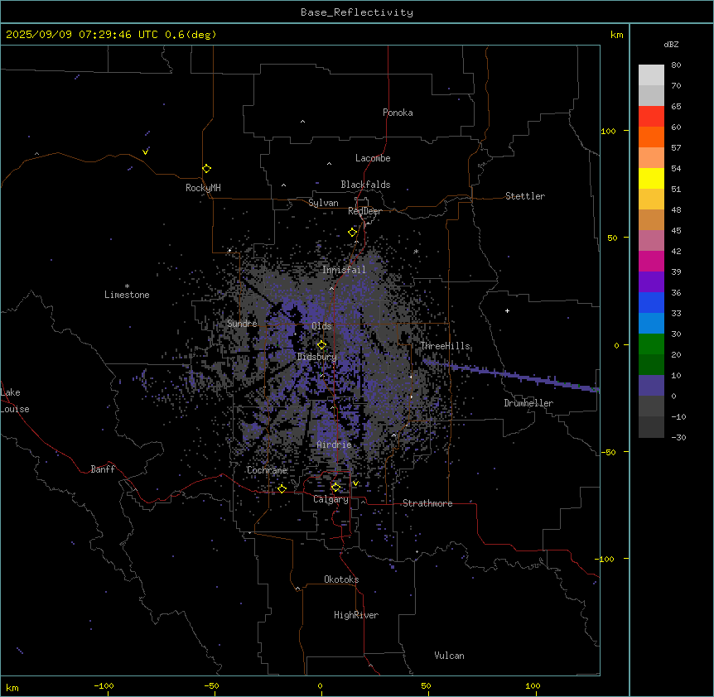
Task: Click the Strathmore label
Action: point(427,503)
